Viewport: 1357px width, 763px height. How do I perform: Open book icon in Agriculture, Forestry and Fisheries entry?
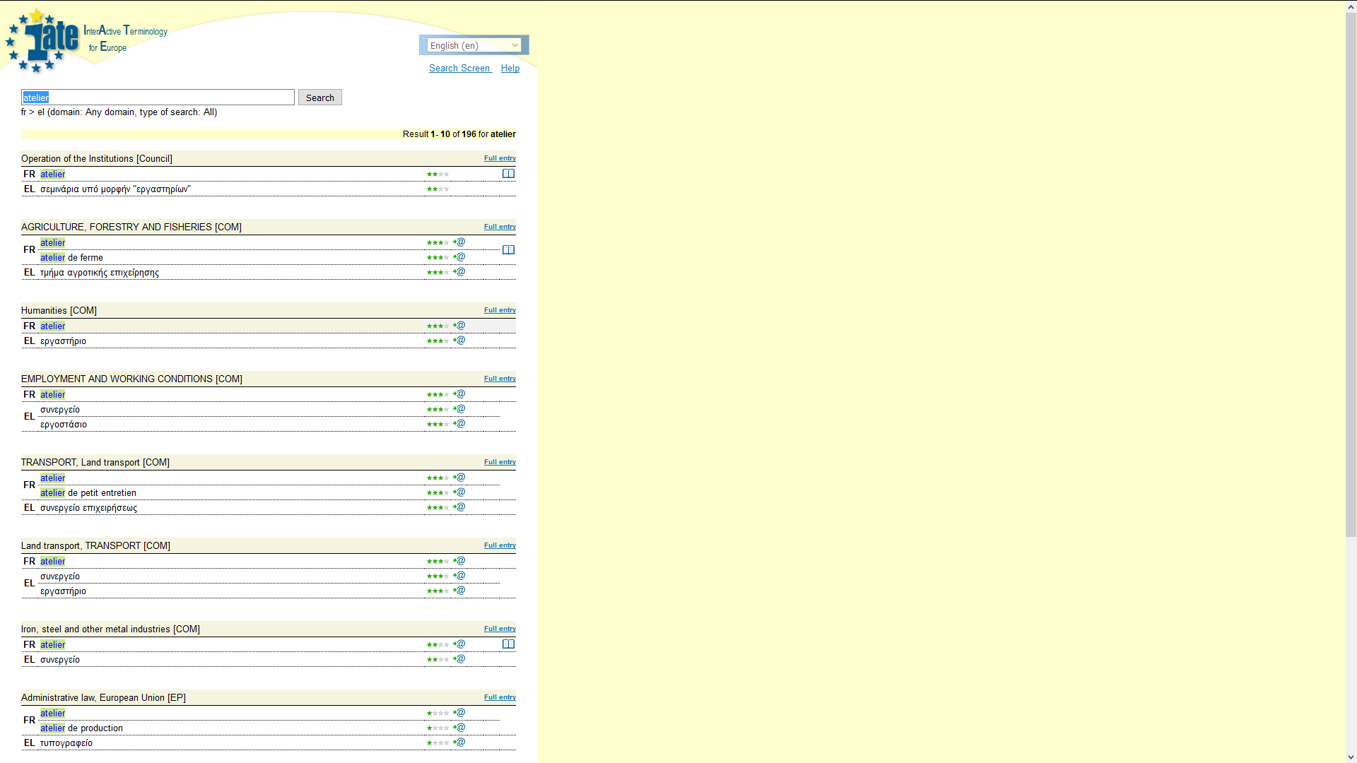tap(508, 250)
